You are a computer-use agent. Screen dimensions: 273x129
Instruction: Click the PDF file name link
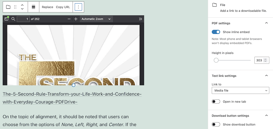[x=72, y=98]
